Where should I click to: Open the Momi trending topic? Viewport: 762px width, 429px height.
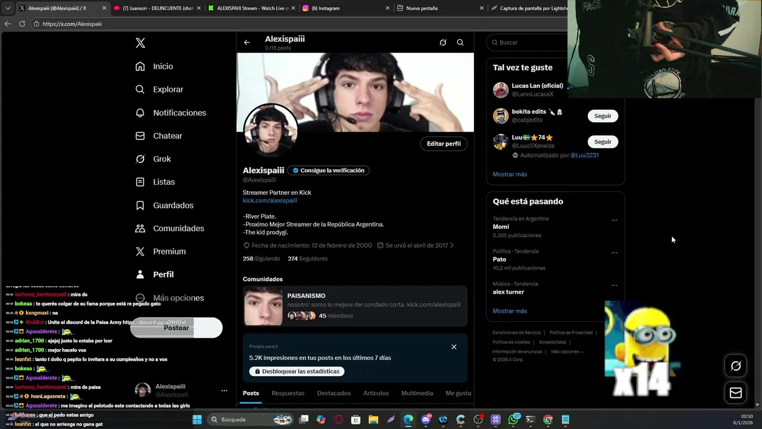click(x=501, y=227)
